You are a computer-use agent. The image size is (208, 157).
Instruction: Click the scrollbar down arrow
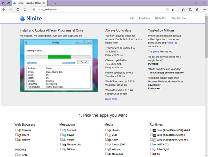tap(206, 155)
